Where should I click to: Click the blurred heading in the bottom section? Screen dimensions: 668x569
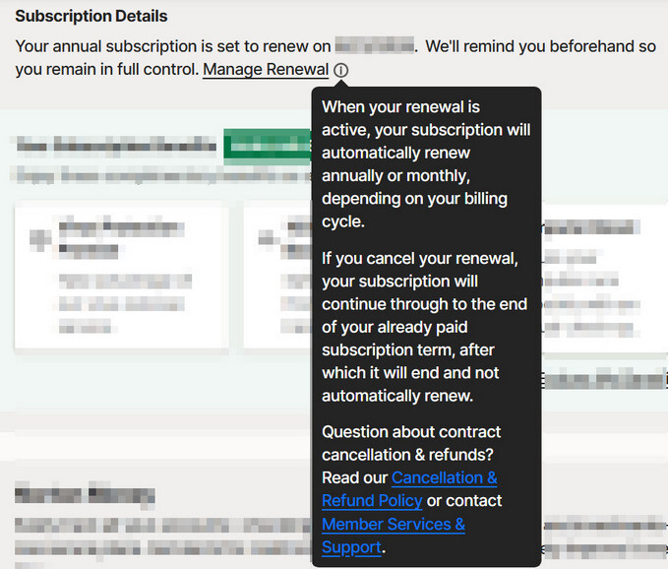pyautogui.click(x=85, y=494)
